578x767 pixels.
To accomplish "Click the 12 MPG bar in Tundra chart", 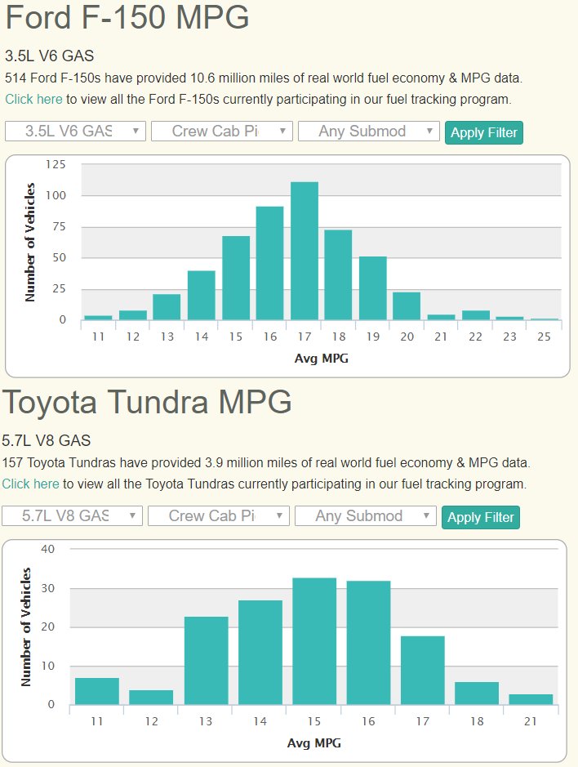I will click(x=151, y=698).
